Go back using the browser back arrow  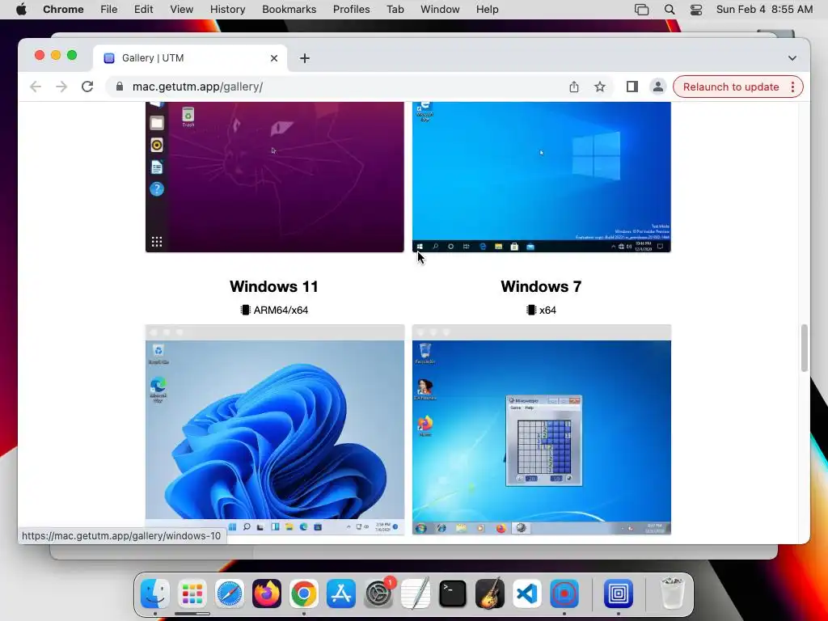(36, 87)
